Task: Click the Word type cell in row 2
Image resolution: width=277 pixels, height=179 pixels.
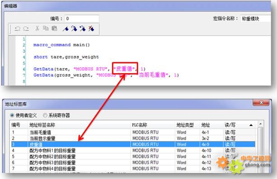Action: tap(181, 138)
